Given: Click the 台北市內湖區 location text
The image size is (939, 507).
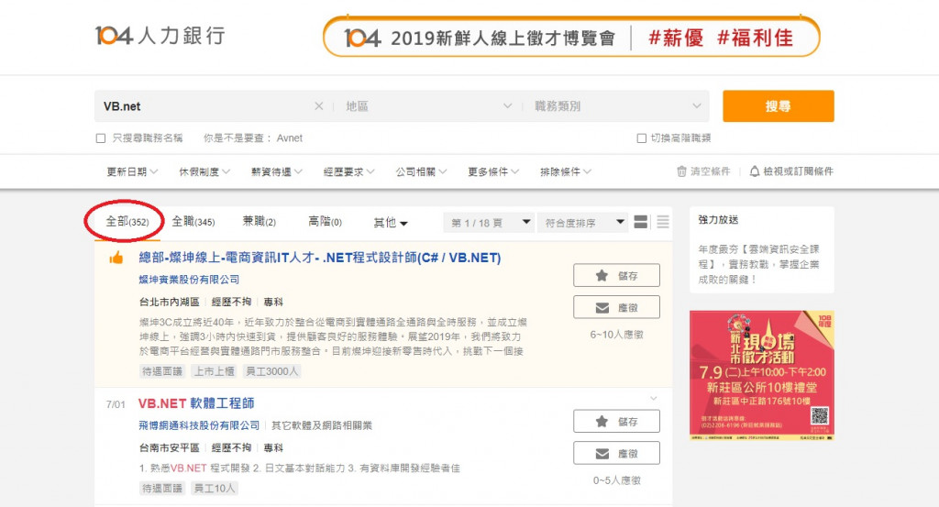Looking at the screenshot, I should (169, 302).
